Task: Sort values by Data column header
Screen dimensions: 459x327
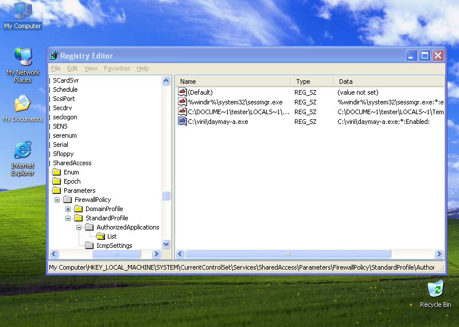Action: [389, 81]
